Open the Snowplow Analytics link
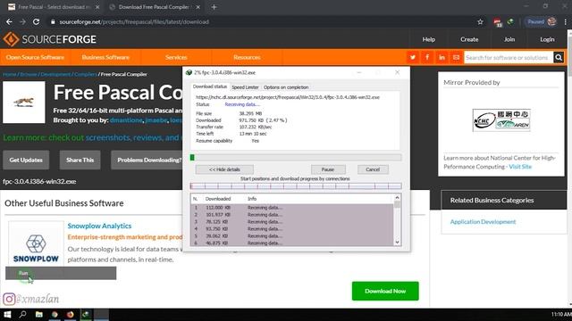 [99, 226]
